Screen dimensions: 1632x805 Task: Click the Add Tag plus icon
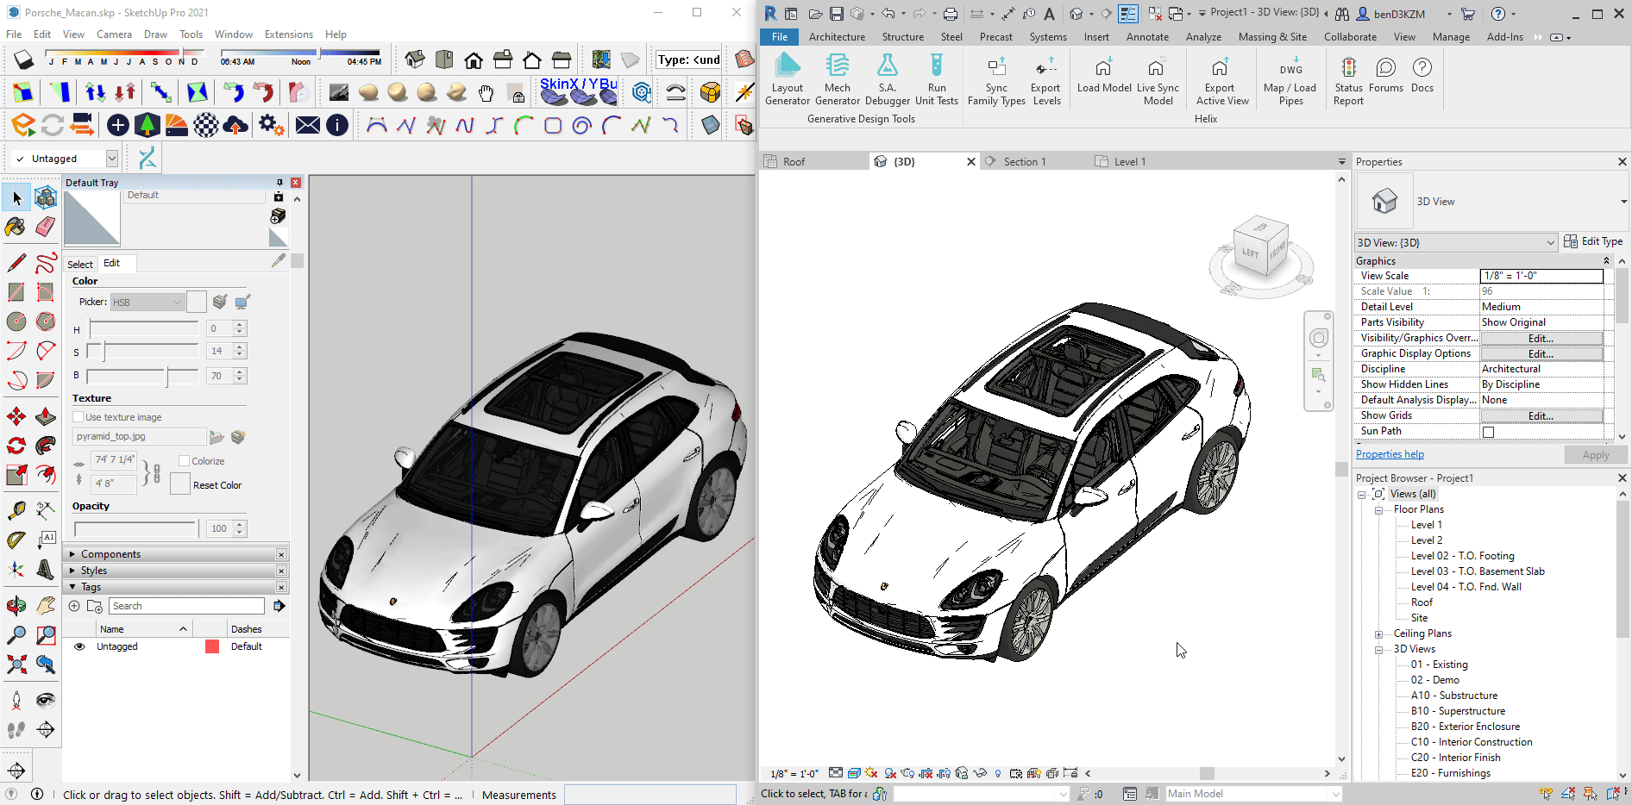point(74,606)
